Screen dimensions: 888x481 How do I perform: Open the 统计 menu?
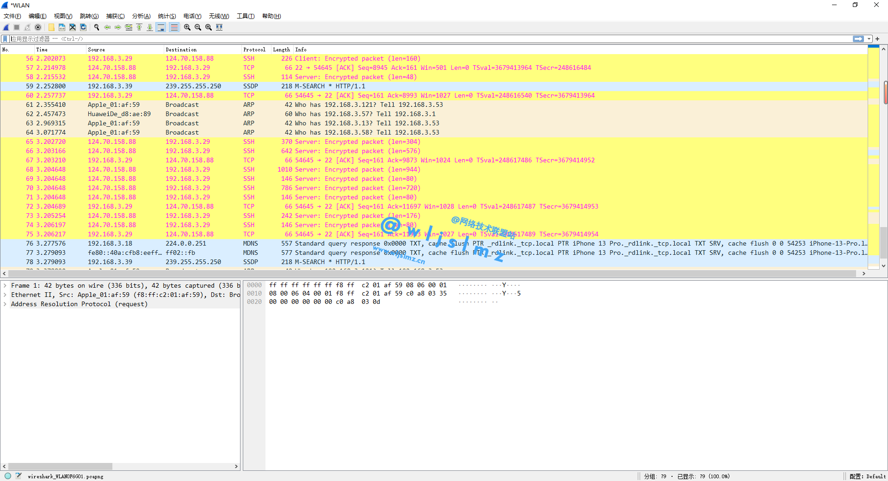166,16
